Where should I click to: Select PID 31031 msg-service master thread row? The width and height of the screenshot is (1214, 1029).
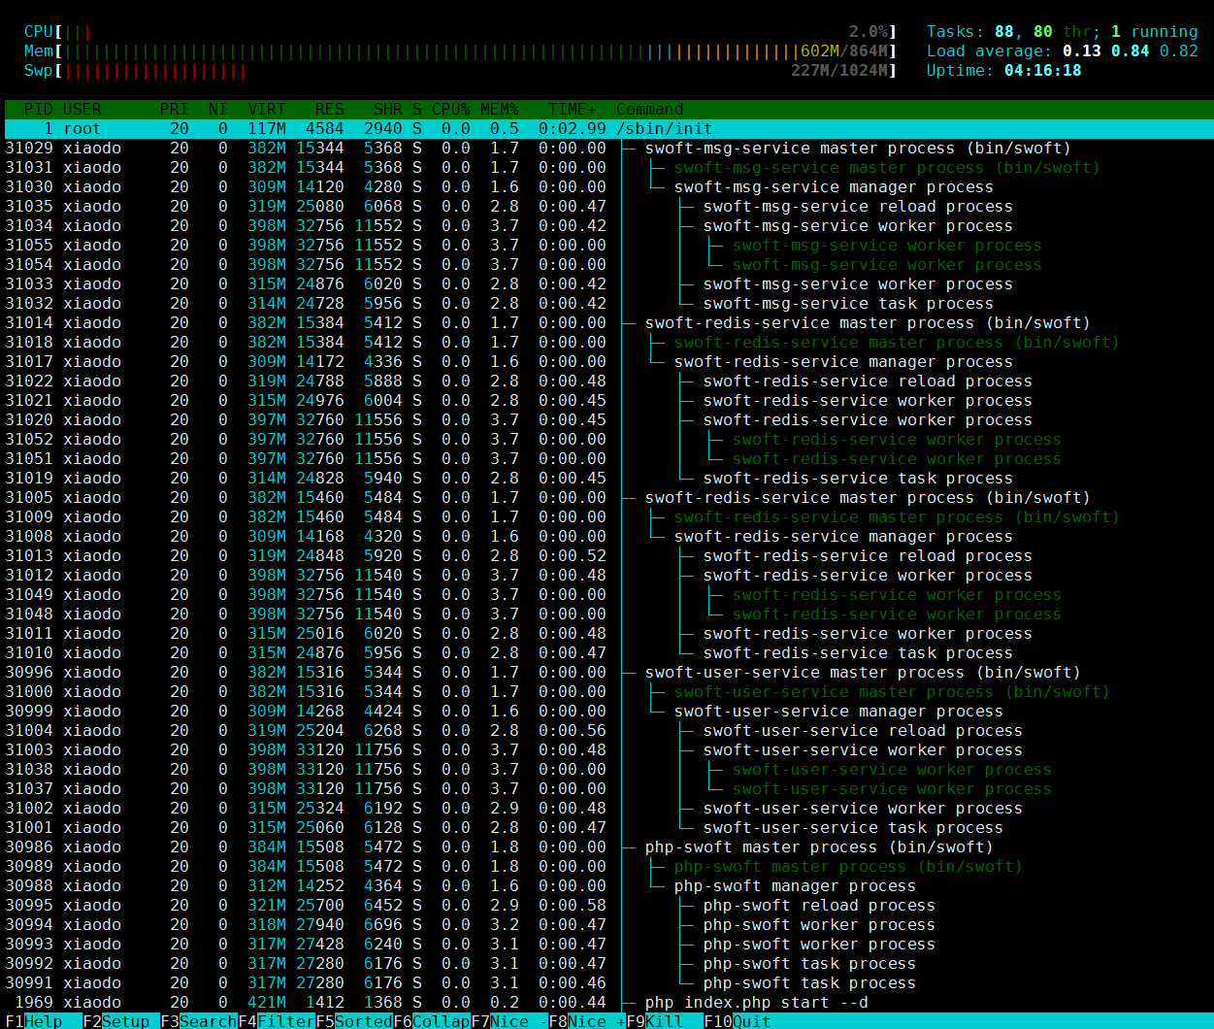click(x=608, y=167)
